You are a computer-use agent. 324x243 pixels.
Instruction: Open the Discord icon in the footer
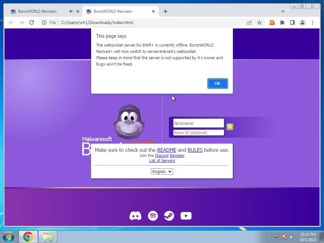[135, 216]
